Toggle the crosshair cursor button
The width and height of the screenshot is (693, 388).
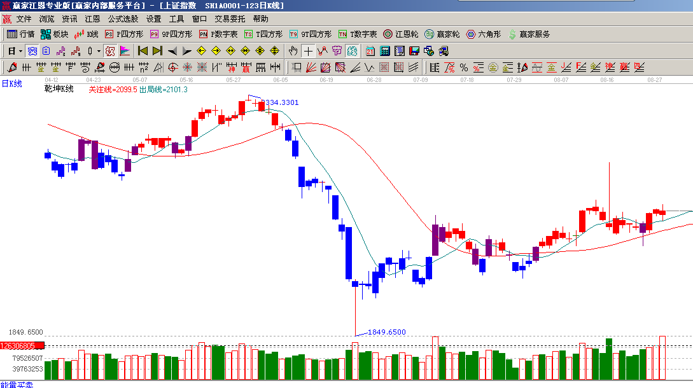pyautogui.click(x=308, y=51)
